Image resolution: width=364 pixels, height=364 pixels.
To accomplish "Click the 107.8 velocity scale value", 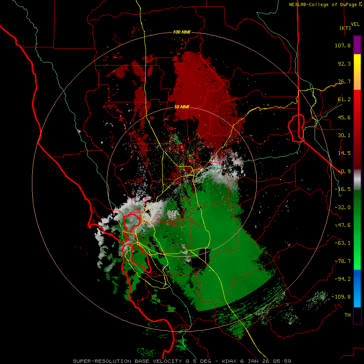I will point(343,45).
